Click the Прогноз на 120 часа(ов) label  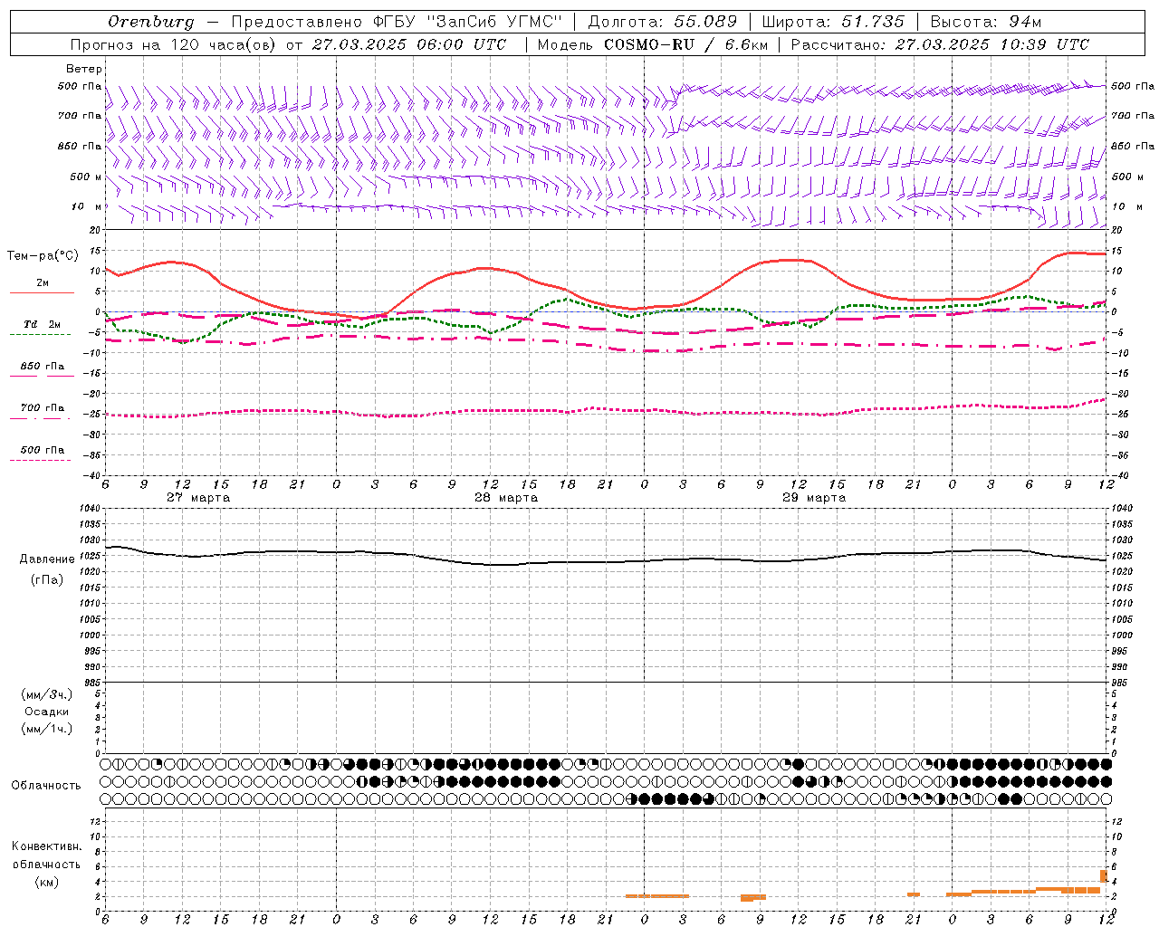click(x=174, y=44)
